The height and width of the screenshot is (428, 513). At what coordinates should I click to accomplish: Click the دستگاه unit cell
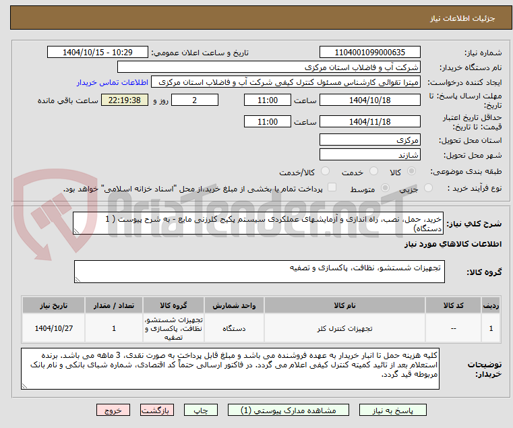(x=234, y=328)
